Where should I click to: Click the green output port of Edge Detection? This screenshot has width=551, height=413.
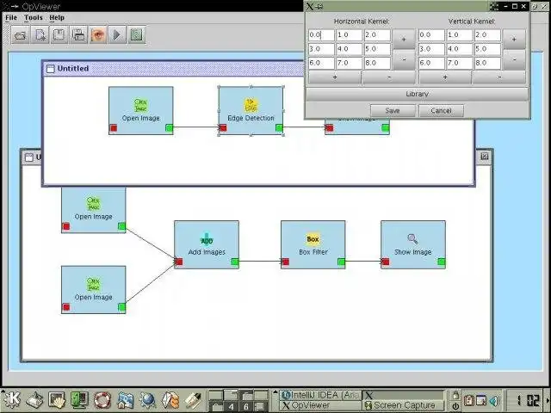279,128
